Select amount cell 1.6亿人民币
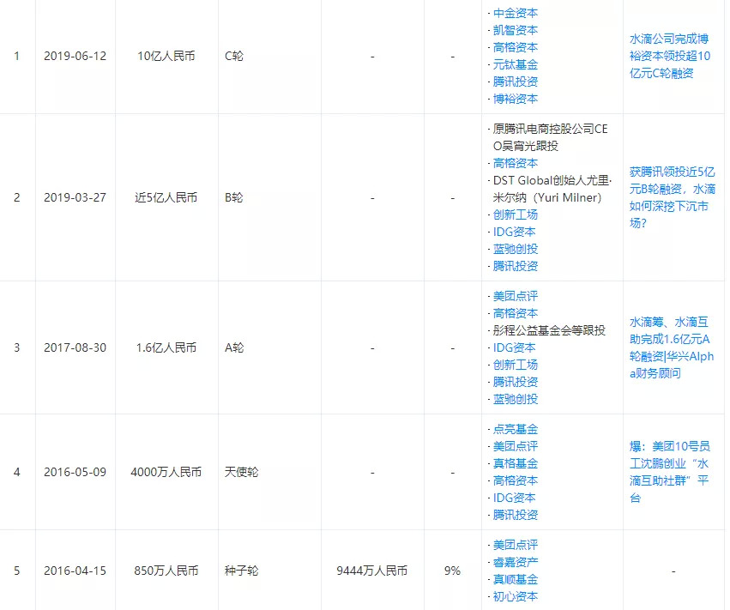The width and height of the screenshot is (730, 610). [166, 347]
